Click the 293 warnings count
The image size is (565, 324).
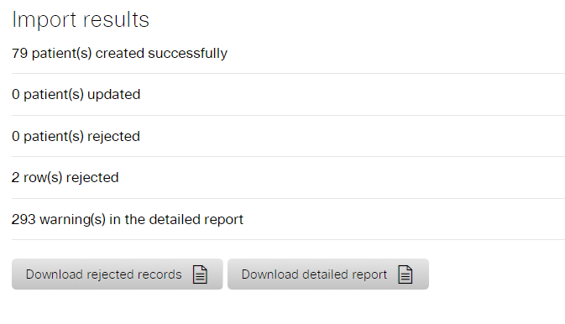point(24,219)
